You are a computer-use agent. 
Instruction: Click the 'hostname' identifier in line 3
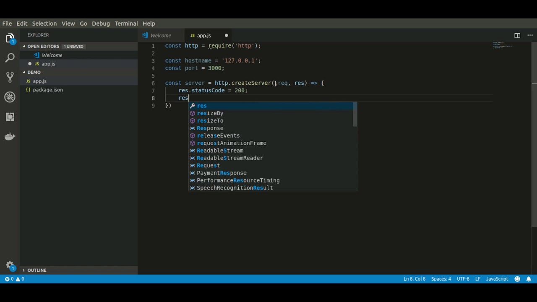tap(198, 61)
